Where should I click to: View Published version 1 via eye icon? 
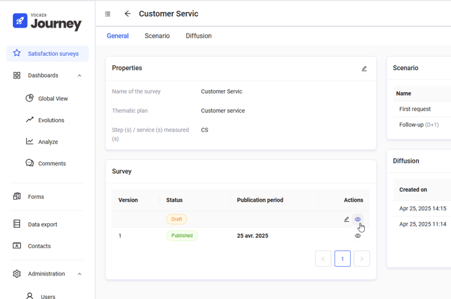pos(358,236)
